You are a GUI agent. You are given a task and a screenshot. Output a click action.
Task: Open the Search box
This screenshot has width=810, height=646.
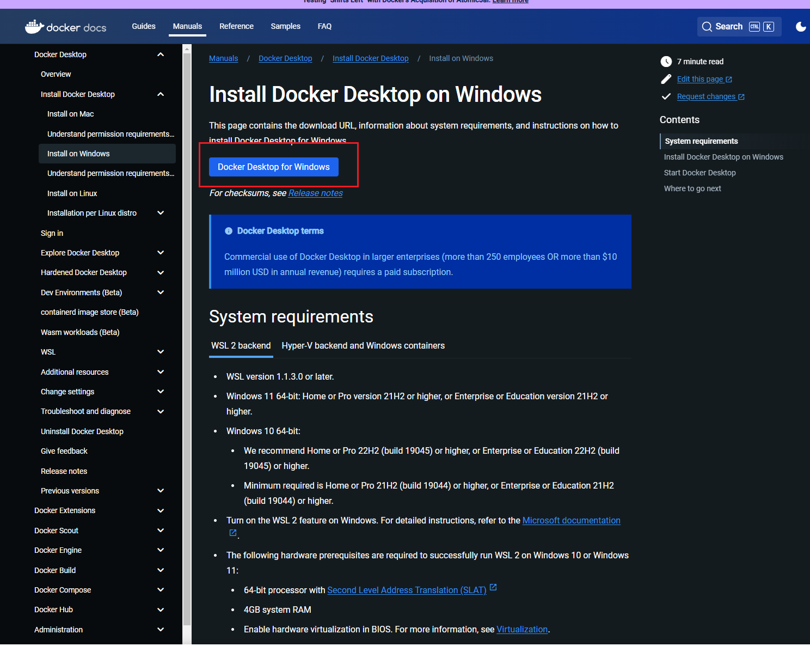click(739, 27)
